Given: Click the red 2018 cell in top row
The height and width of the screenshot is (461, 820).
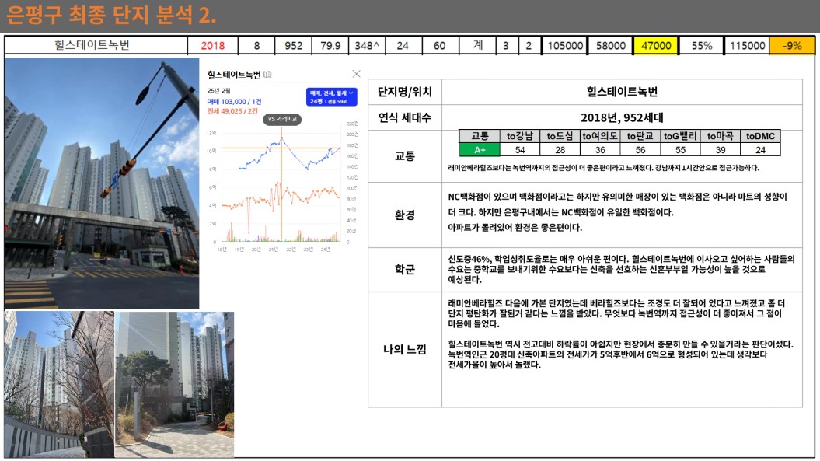Looking at the screenshot, I should 213,46.
